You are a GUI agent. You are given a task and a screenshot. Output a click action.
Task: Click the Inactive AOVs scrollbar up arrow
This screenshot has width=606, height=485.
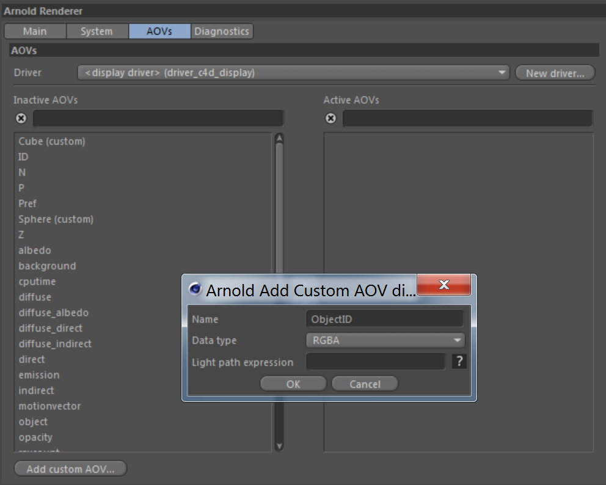[x=279, y=137]
